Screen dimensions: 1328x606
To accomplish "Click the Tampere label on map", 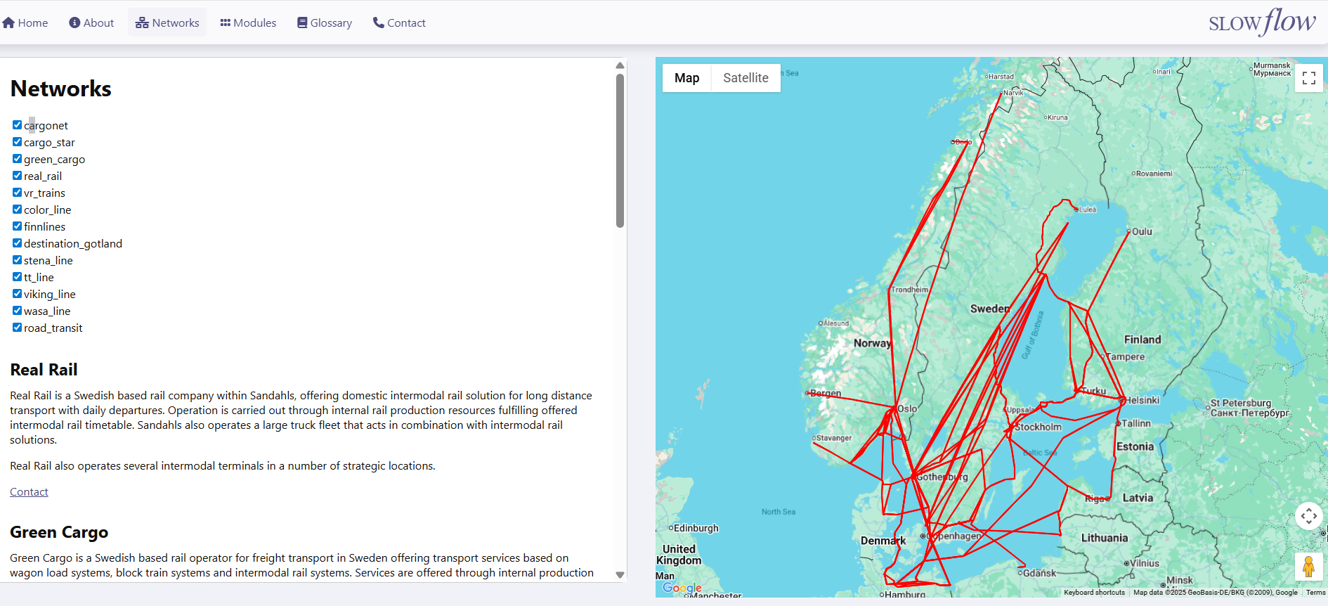I will coord(1126,356).
